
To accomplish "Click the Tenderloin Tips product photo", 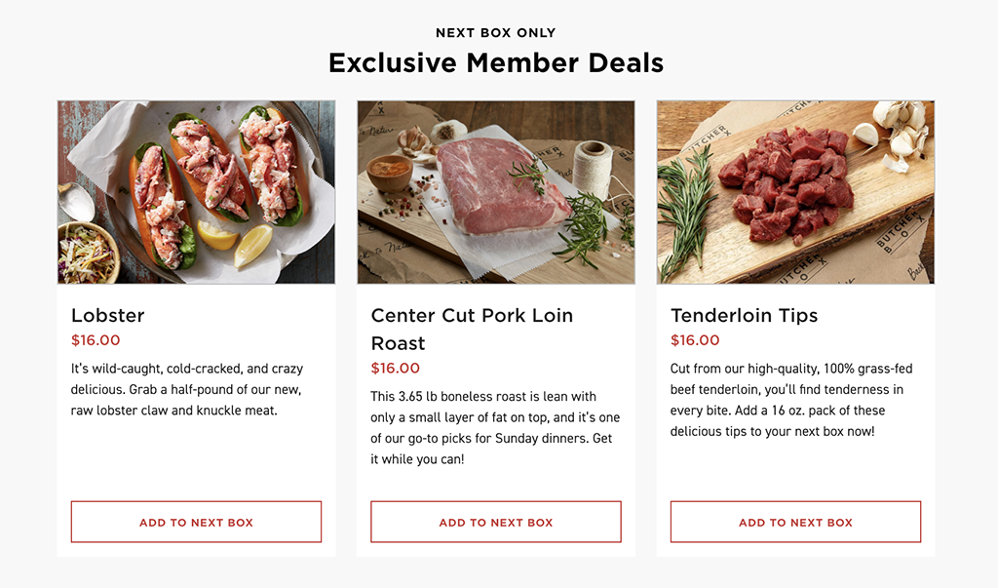I will (x=794, y=192).
